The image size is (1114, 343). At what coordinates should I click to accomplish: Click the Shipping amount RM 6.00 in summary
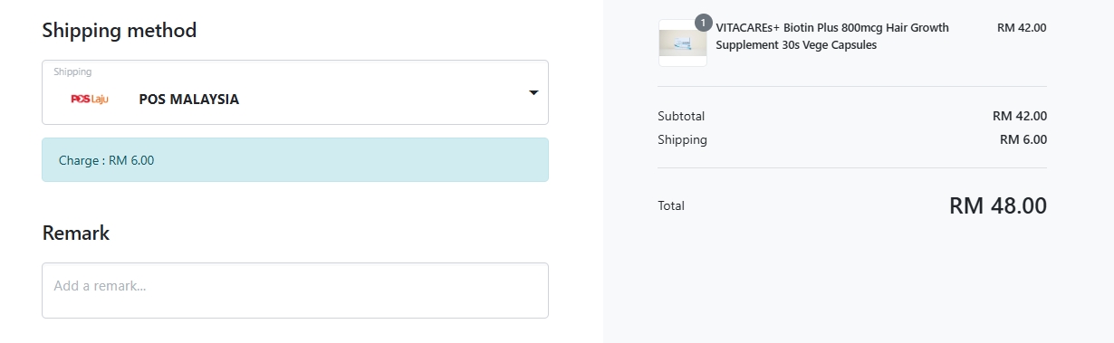point(1023,139)
